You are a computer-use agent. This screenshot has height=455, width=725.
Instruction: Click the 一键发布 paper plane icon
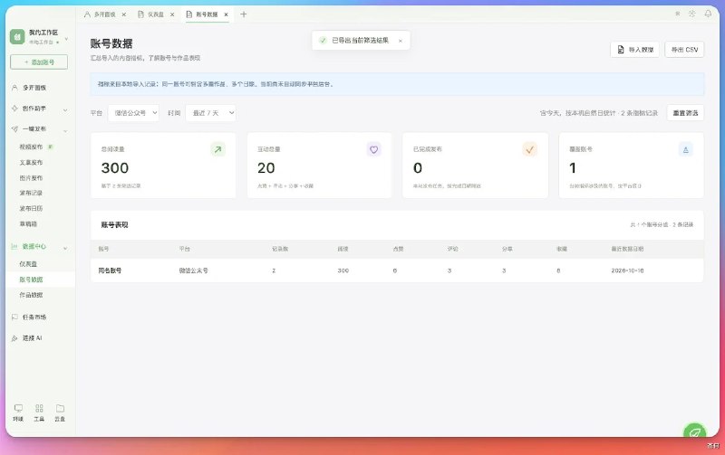pos(14,128)
